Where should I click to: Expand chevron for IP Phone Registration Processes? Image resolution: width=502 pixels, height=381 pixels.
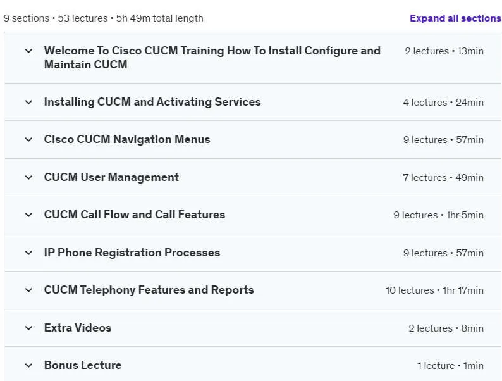pyautogui.click(x=28, y=253)
